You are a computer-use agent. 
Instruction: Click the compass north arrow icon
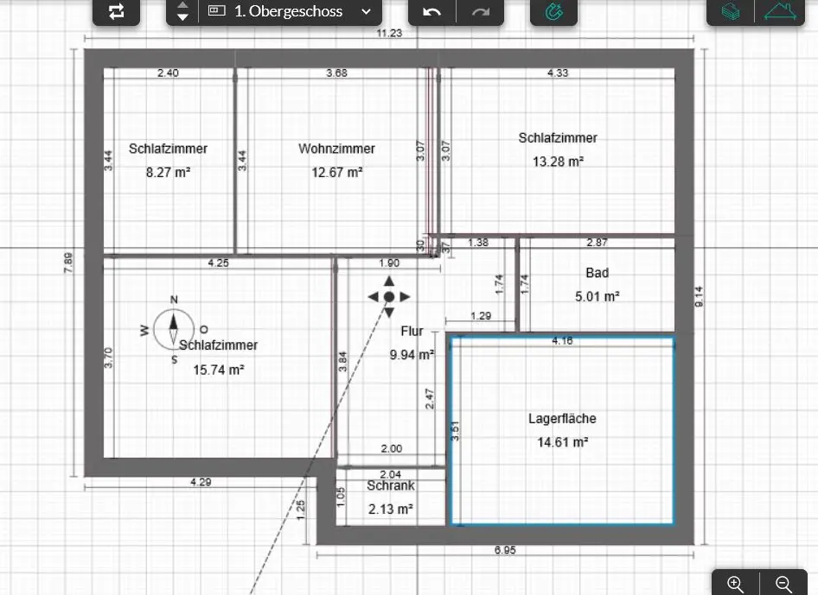coord(173,328)
